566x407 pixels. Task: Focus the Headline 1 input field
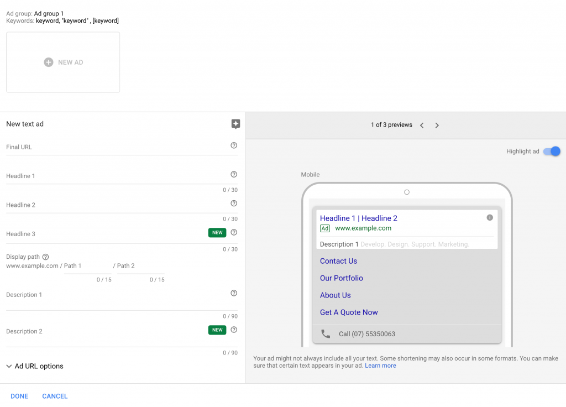click(x=122, y=176)
